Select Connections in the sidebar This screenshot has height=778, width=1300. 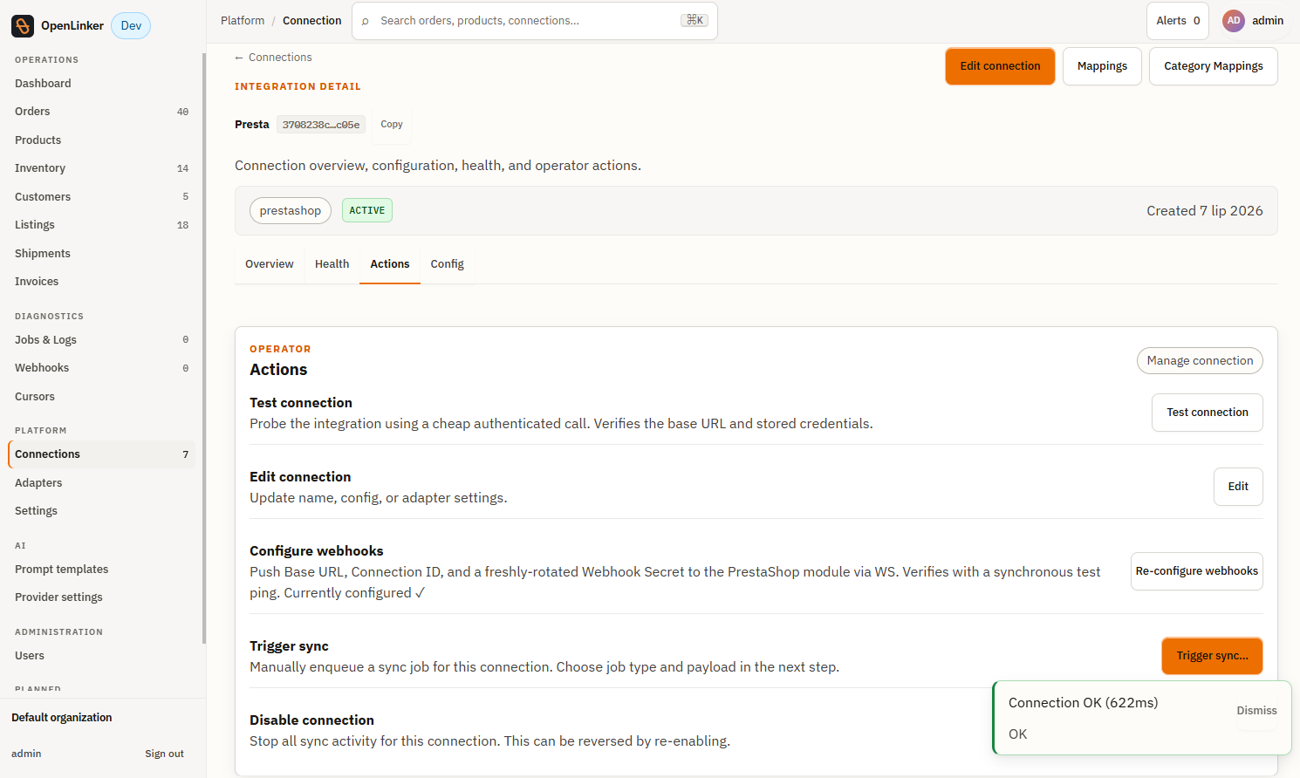(x=101, y=454)
